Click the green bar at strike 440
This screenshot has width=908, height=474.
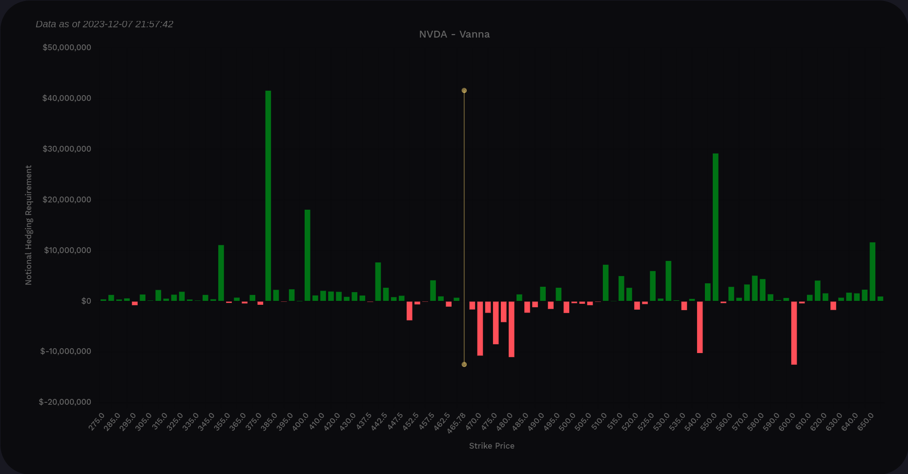pos(378,282)
